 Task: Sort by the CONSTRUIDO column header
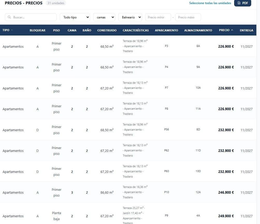coord(107,30)
